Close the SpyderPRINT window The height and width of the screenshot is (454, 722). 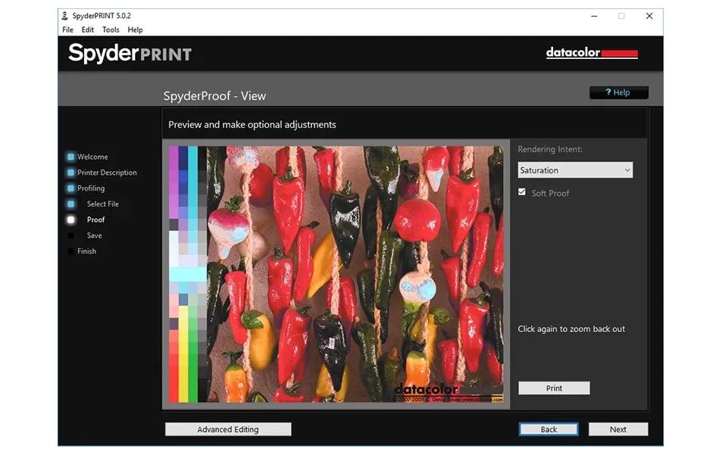tap(649, 16)
